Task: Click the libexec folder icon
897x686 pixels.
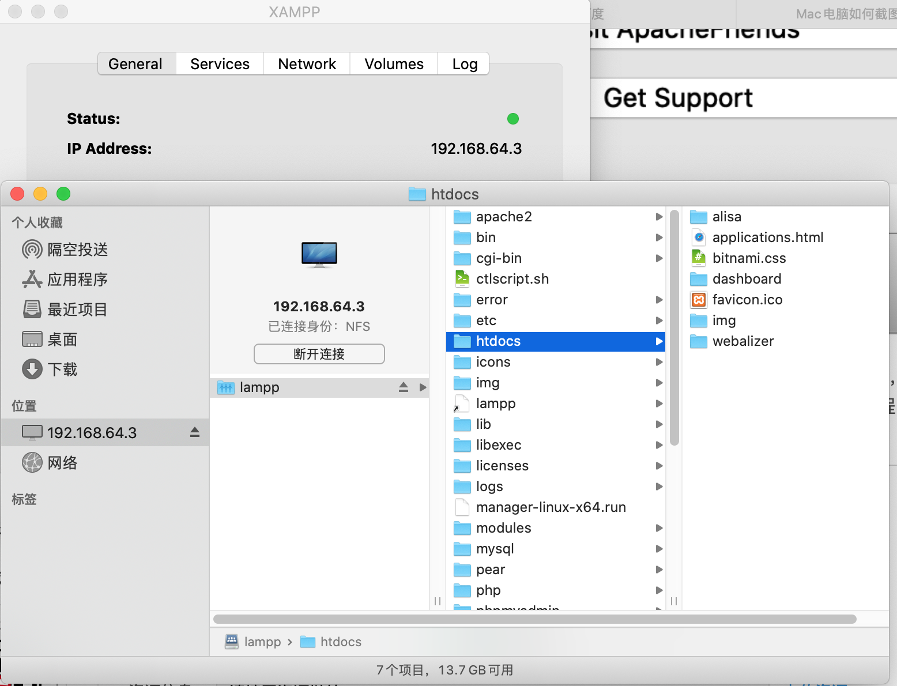Action: point(462,445)
